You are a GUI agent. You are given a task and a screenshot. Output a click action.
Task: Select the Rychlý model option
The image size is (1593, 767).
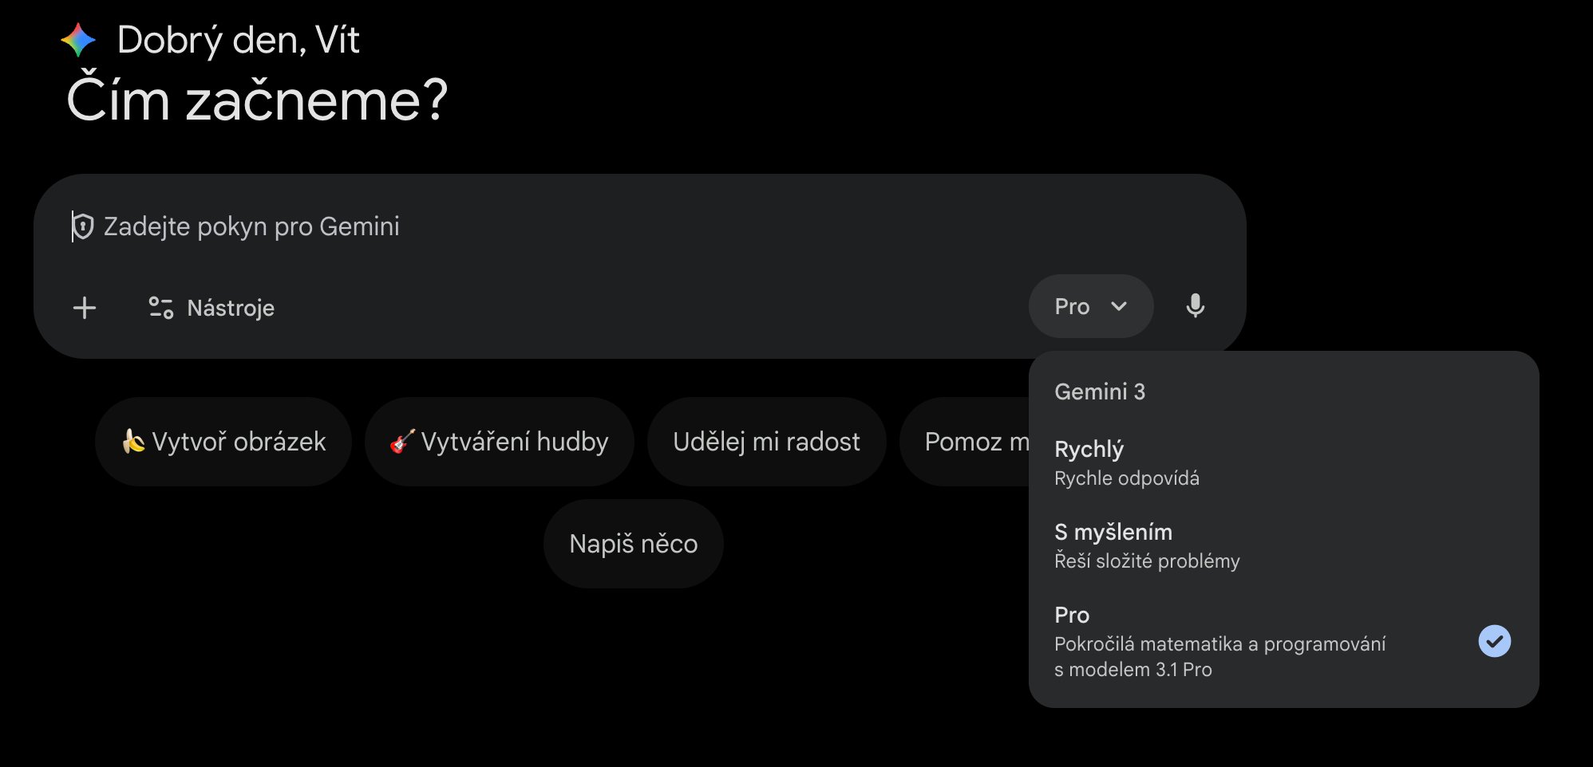(1126, 462)
